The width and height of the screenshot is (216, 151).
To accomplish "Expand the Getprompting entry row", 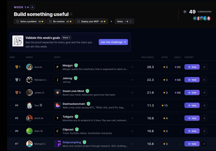I will 132,144.
